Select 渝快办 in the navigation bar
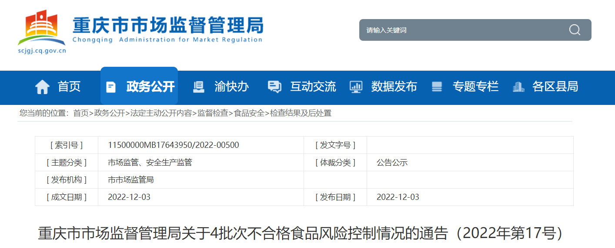Screen dimensions: 615x248 (231, 87)
